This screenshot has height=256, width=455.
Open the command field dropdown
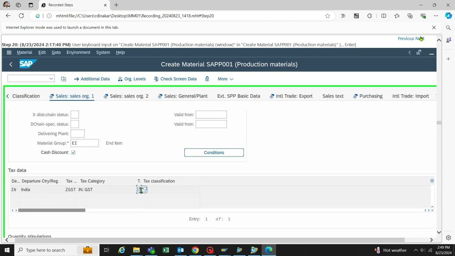pyautogui.click(x=51, y=79)
